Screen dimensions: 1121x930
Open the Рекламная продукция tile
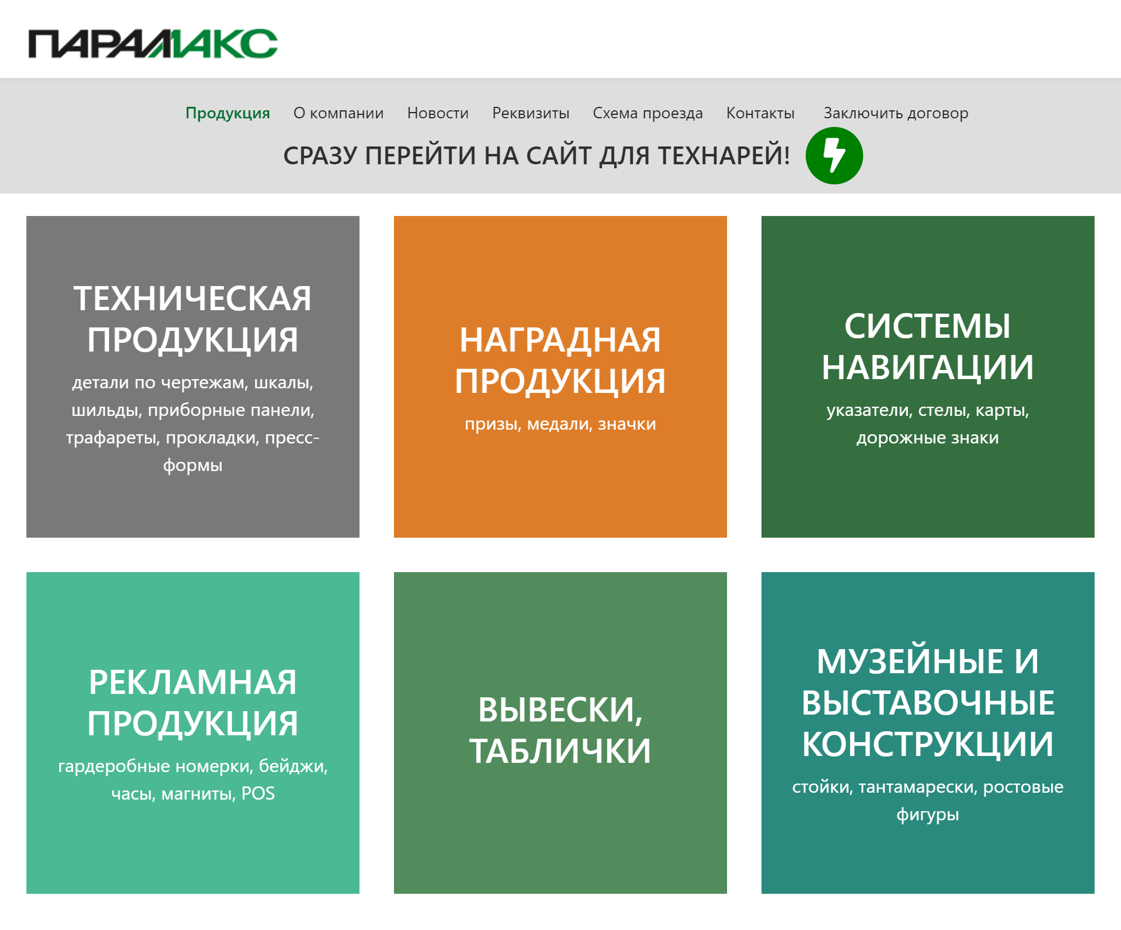[193, 733]
